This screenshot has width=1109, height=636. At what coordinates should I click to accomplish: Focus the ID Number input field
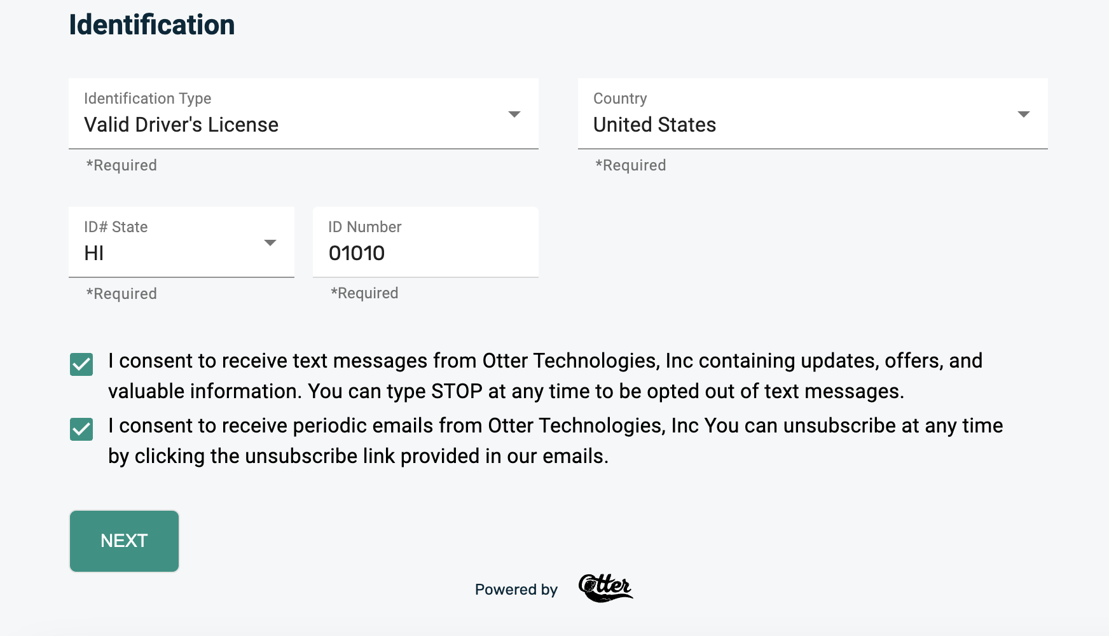[x=425, y=253]
